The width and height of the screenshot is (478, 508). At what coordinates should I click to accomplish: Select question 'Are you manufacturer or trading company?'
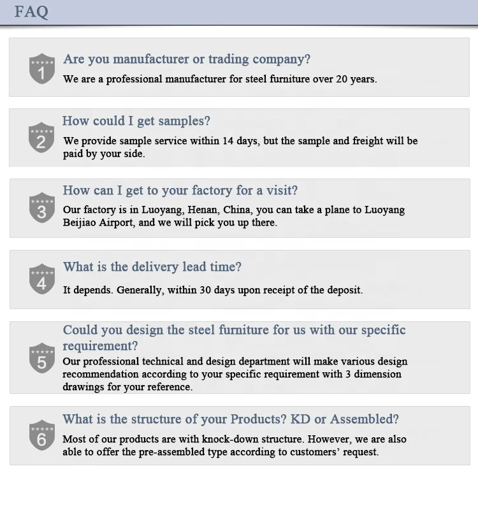click(187, 59)
